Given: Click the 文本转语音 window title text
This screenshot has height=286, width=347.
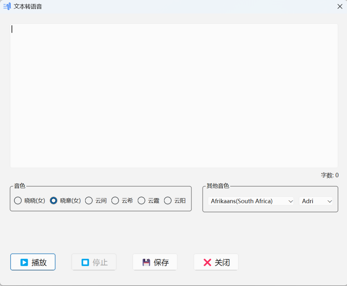Looking at the screenshot, I should tap(28, 6).
